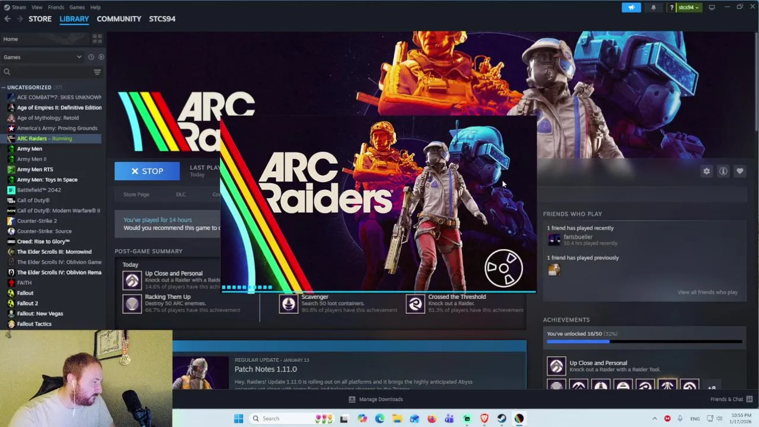Open the View menu
This screenshot has height=427, width=759.
(x=37, y=7)
